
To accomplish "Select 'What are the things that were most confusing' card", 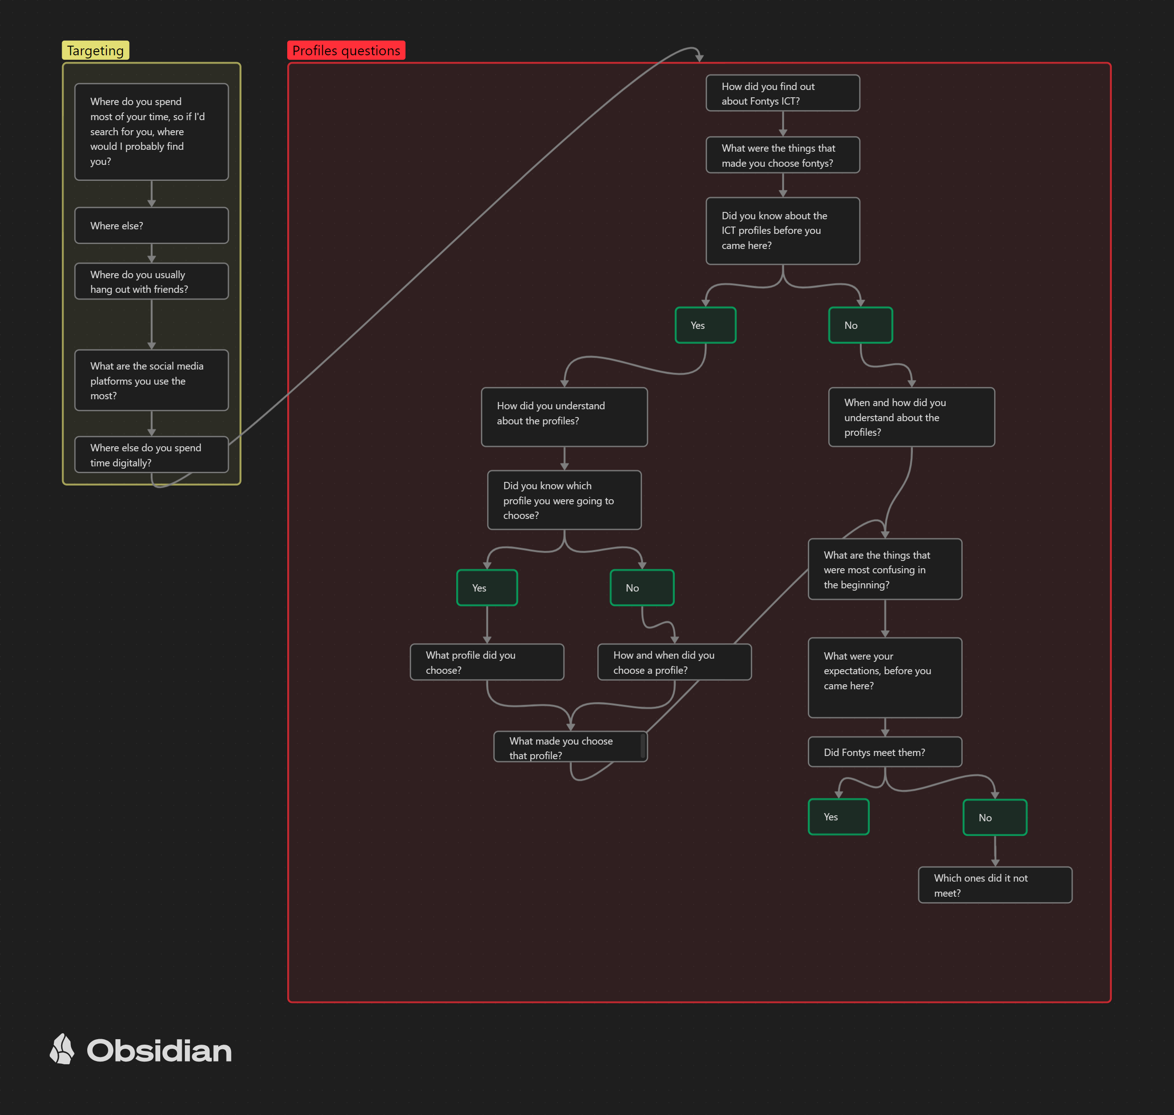I will [884, 569].
